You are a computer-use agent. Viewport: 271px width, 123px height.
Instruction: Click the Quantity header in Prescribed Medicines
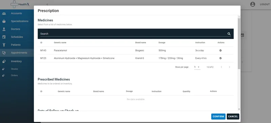coord(186,92)
